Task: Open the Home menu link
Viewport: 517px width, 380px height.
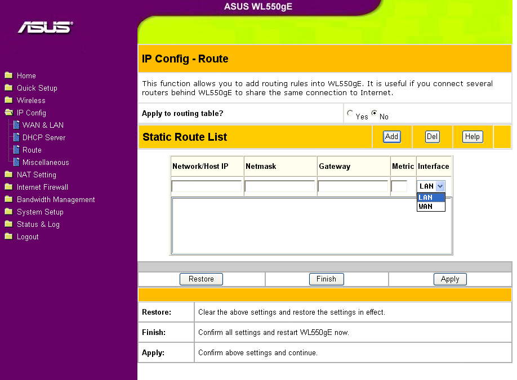Action: [26, 75]
